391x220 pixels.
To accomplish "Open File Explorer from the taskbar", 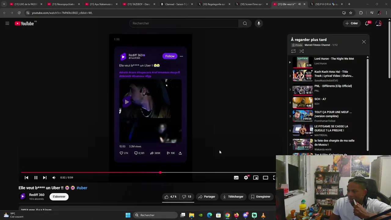I will [x=192, y=215].
